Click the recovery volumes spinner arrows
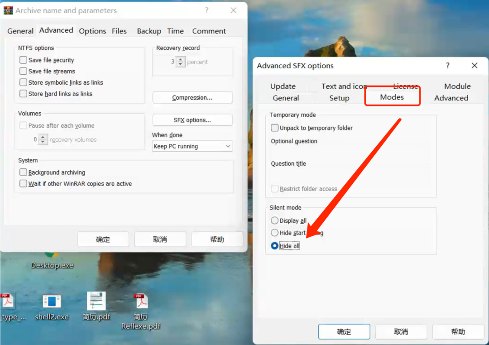Screen dimensions: 489x345 (x=43, y=139)
